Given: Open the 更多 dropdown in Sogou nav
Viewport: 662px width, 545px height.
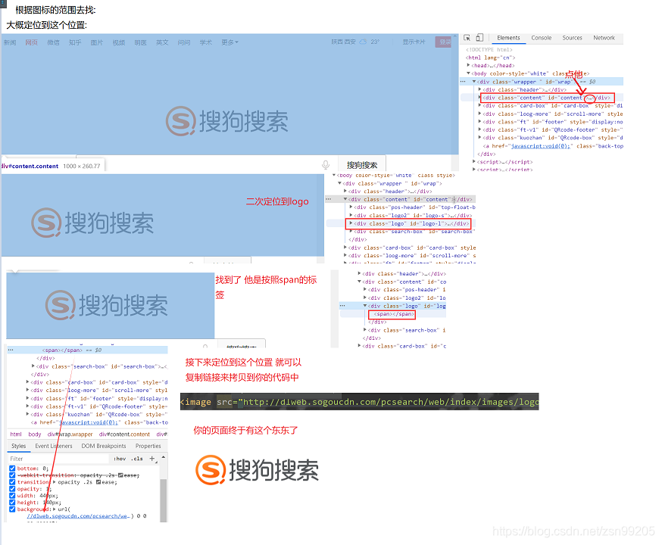Looking at the screenshot, I should click(230, 42).
